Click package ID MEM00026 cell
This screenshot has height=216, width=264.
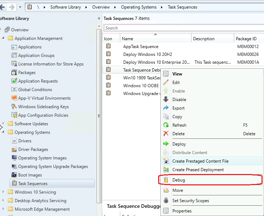(248, 54)
